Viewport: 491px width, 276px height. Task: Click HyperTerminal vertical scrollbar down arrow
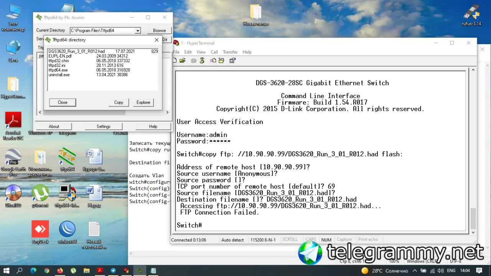click(473, 232)
